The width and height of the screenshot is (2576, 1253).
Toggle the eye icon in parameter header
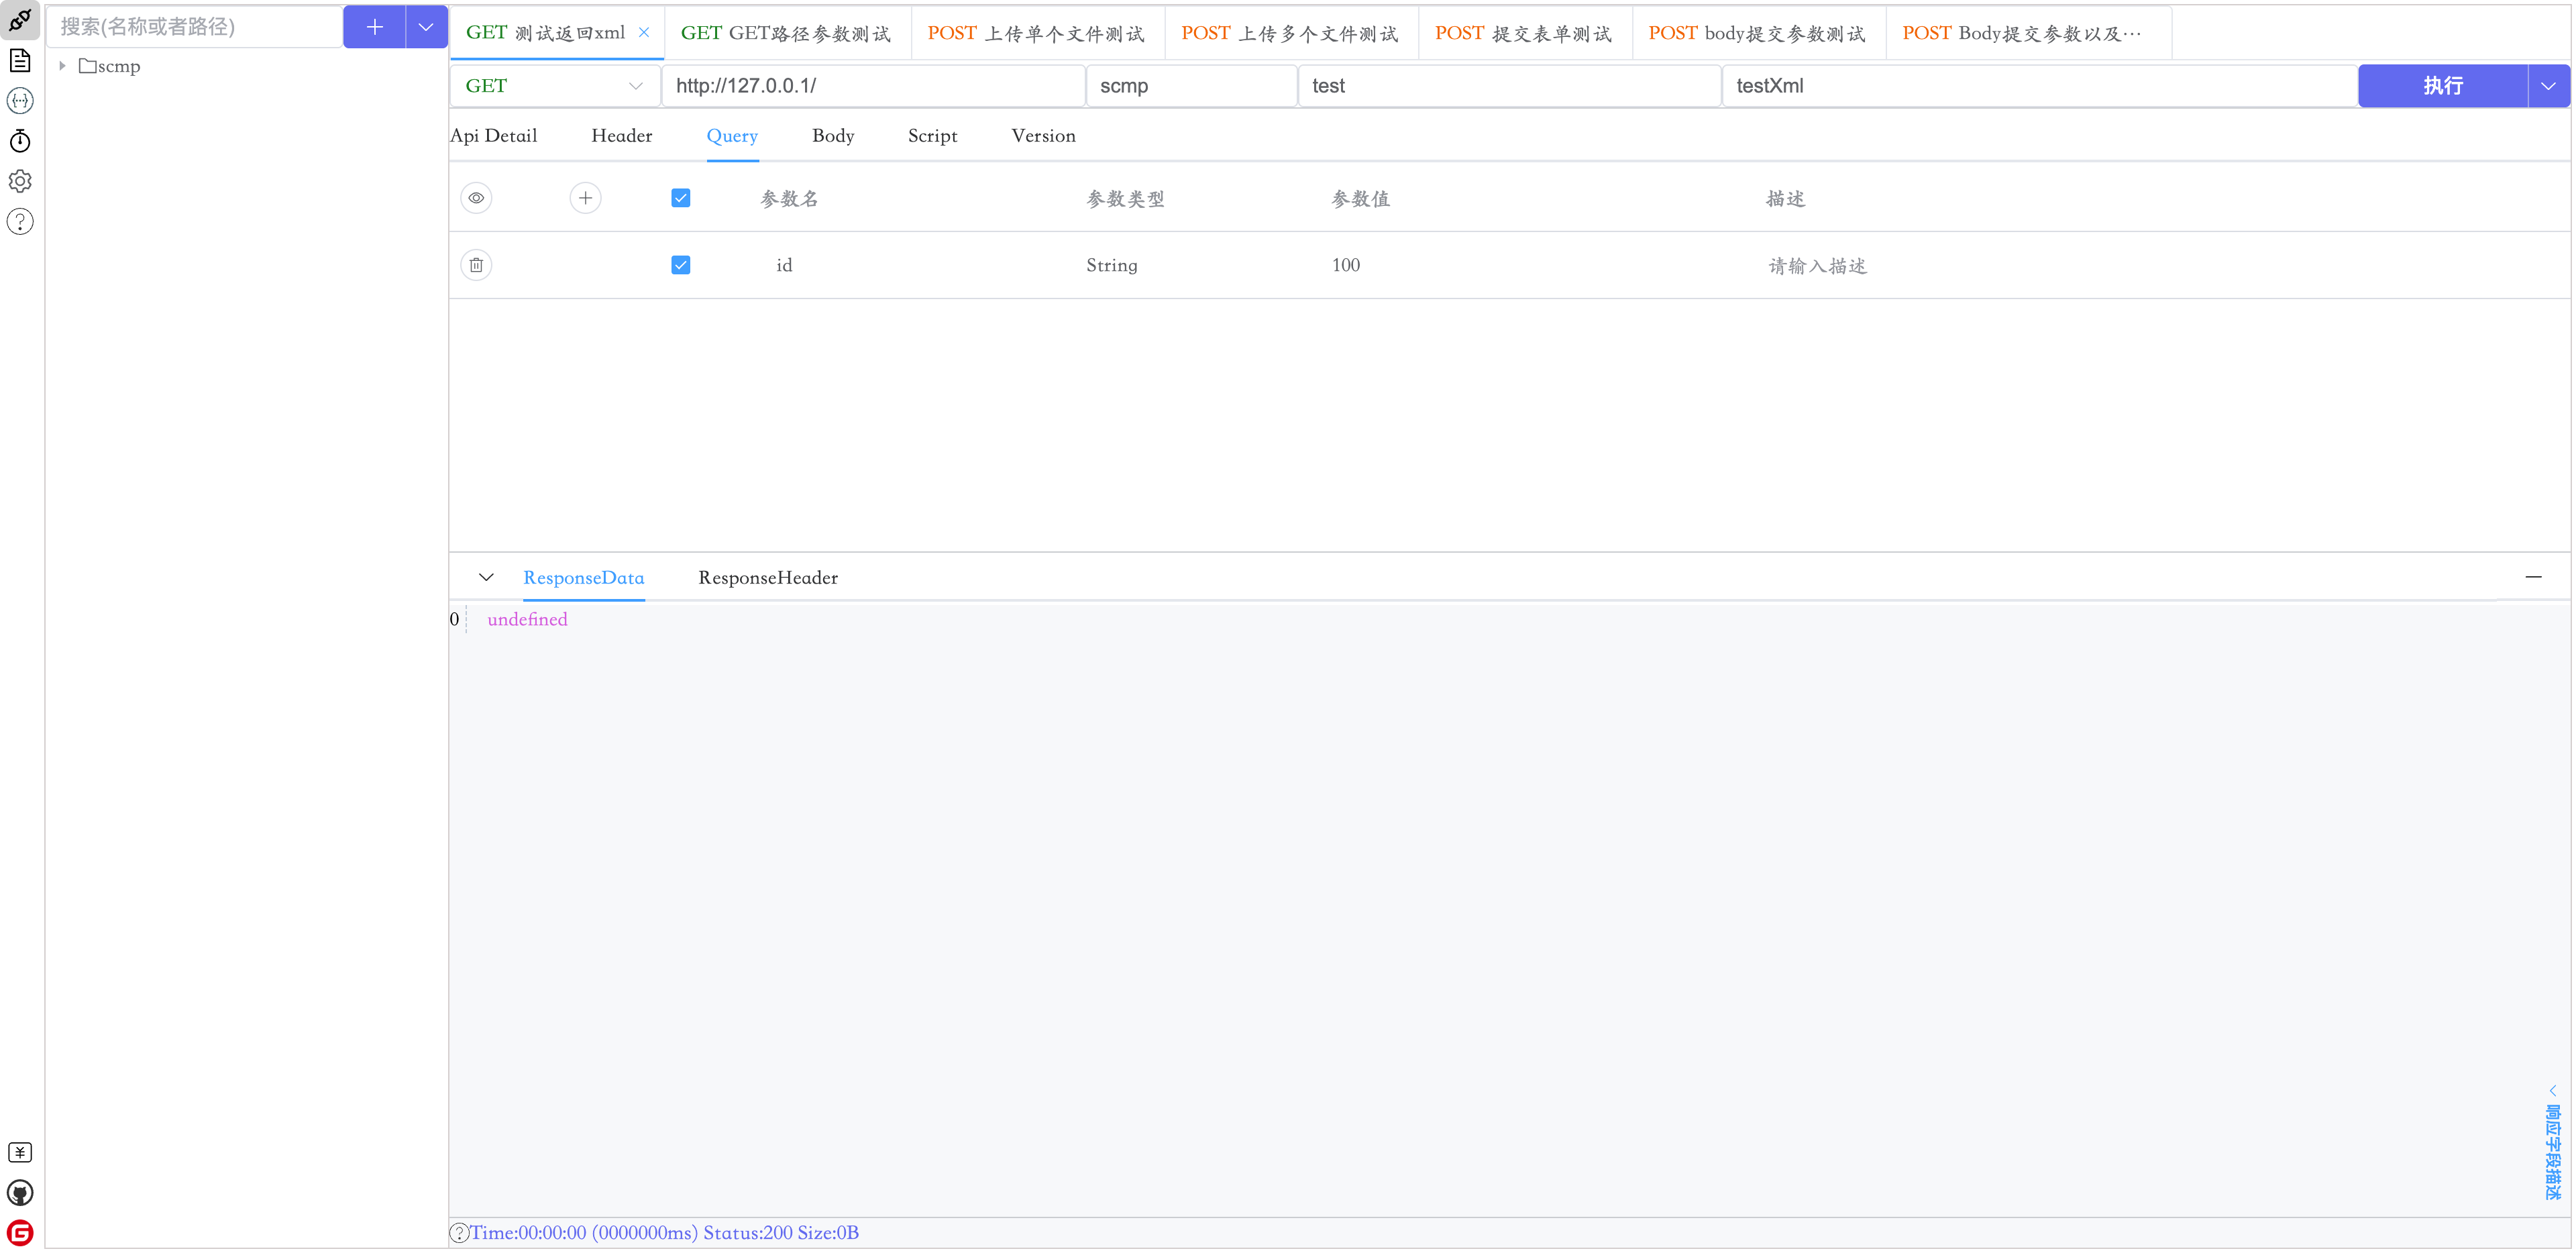(476, 198)
